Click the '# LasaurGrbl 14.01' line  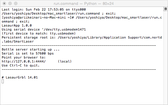[20, 77]
